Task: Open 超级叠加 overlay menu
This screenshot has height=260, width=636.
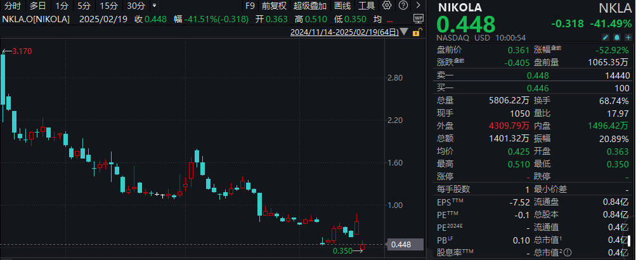Action: coord(310,6)
